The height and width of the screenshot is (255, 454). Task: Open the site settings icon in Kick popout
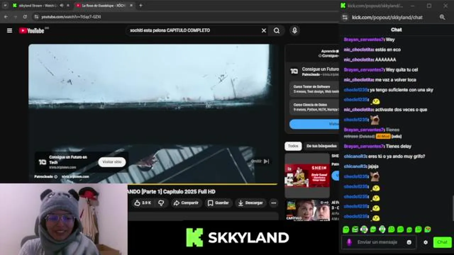tap(344, 17)
